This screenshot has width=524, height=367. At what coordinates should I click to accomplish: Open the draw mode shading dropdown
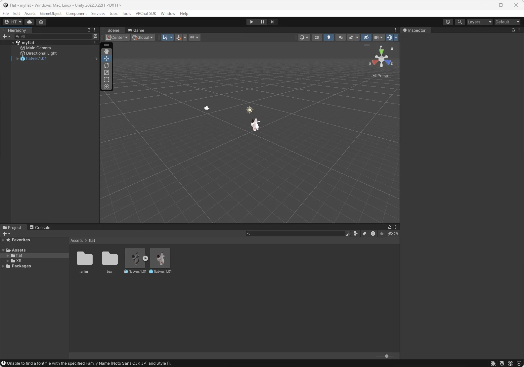[x=304, y=37]
